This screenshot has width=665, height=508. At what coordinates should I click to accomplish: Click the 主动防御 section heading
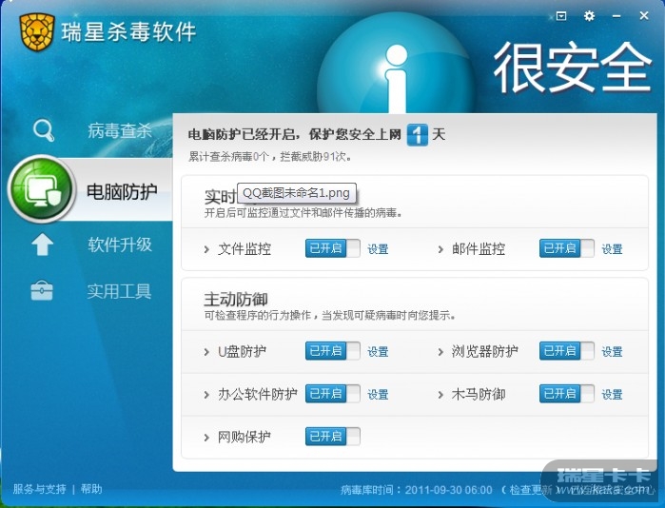235,299
